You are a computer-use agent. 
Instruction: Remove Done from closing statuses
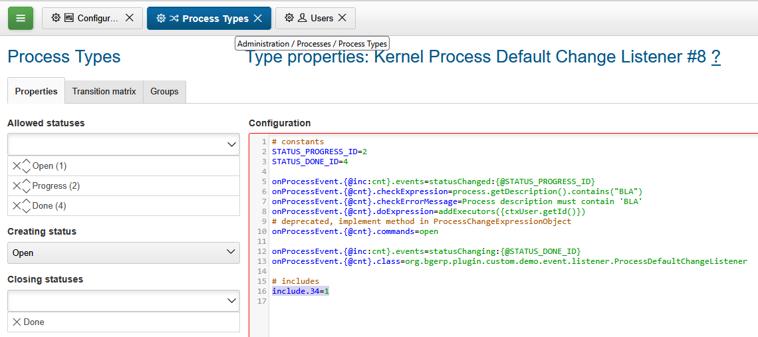click(x=17, y=322)
